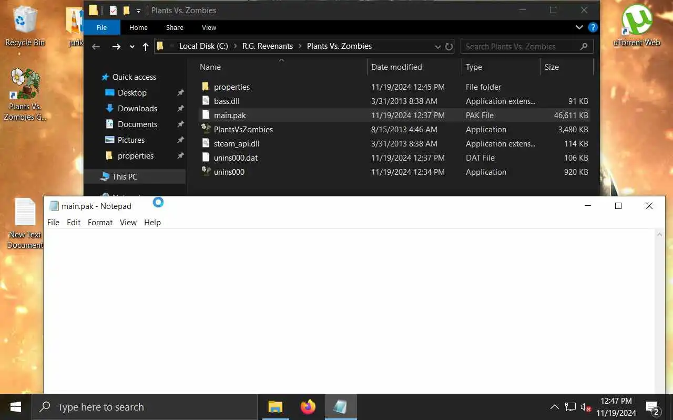Image resolution: width=673 pixels, height=420 pixels.
Task: Click the Notepad scrollbar up arrow
Action: pos(659,234)
